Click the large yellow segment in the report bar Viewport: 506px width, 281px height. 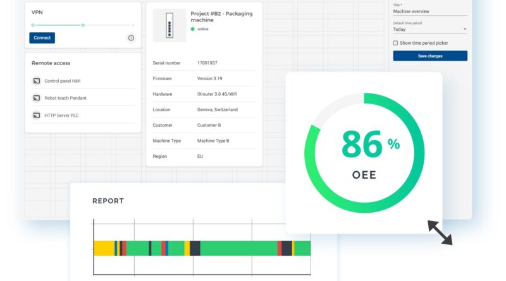(103, 248)
